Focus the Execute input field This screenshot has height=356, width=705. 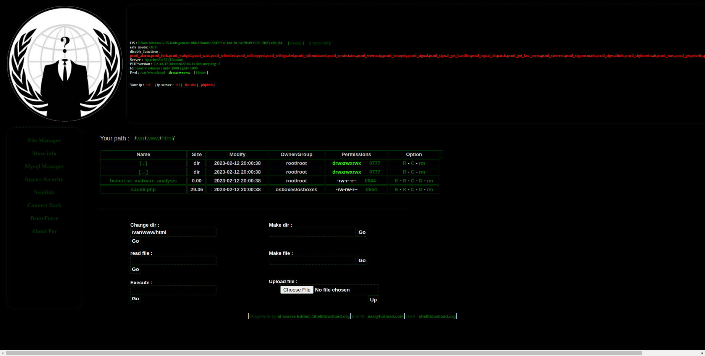coord(173,290)
